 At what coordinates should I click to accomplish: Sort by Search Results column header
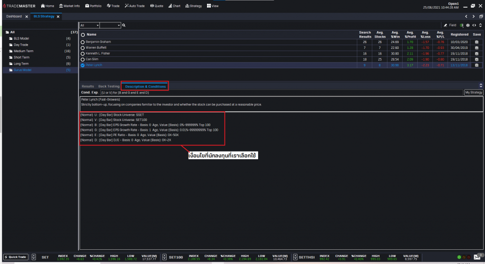pos(365,35)
